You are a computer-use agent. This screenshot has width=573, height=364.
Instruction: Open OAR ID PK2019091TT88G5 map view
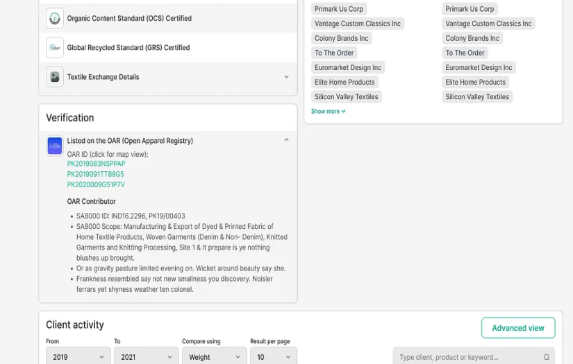point(95,174)
